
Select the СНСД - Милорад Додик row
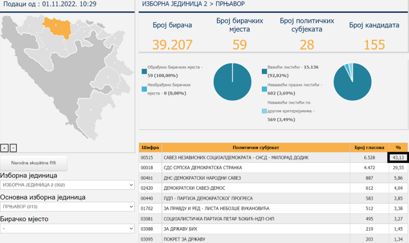coord(255,158)
